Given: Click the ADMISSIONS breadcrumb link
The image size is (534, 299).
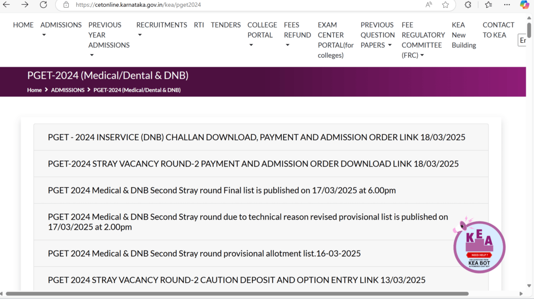Looking at the screenshot, I should coord(68,90).
